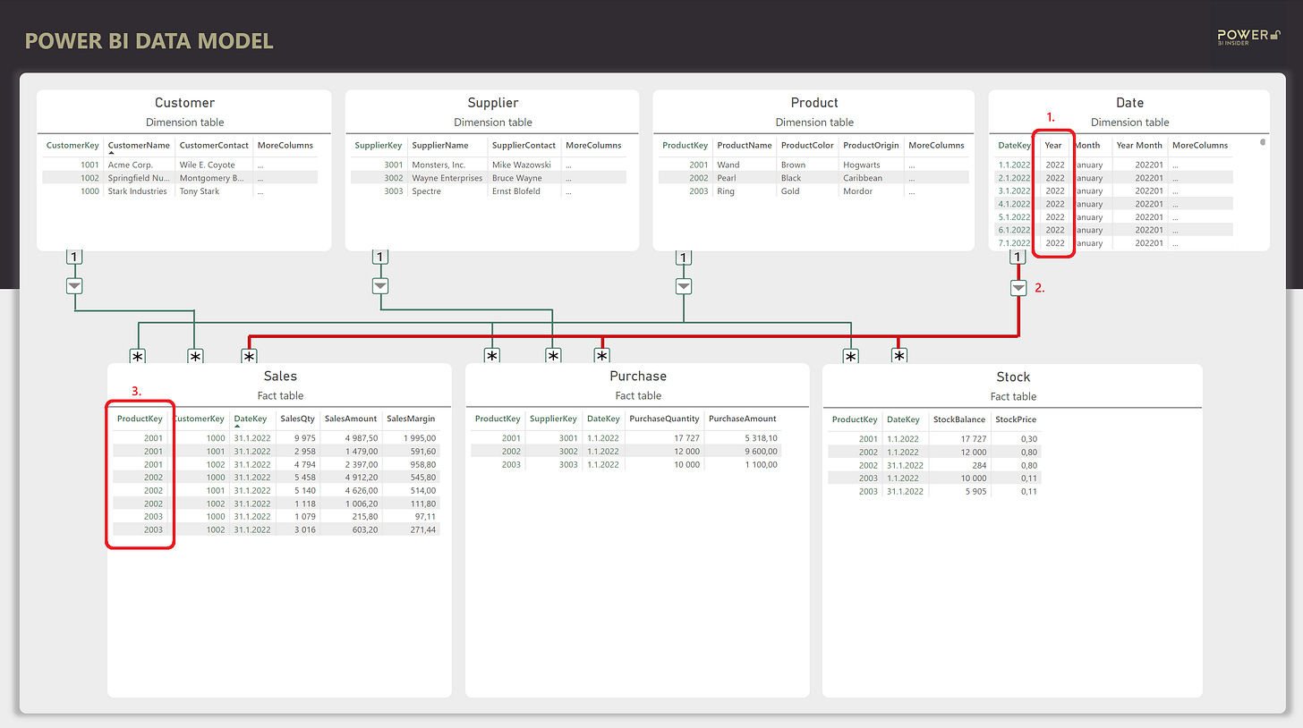Click the "1" cardinality marker under Date table
Image resolution: width=1303 pixels, height=728 pixels.
1018,258
